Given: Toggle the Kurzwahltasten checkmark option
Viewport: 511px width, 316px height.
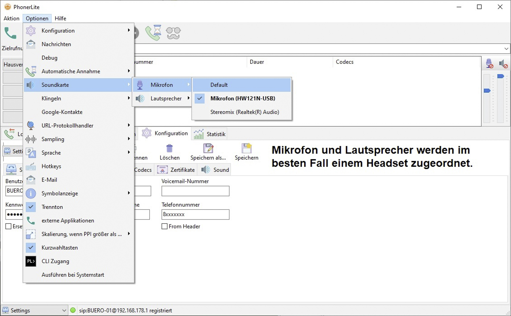Looking at the screenshot, I should (31, 248).
